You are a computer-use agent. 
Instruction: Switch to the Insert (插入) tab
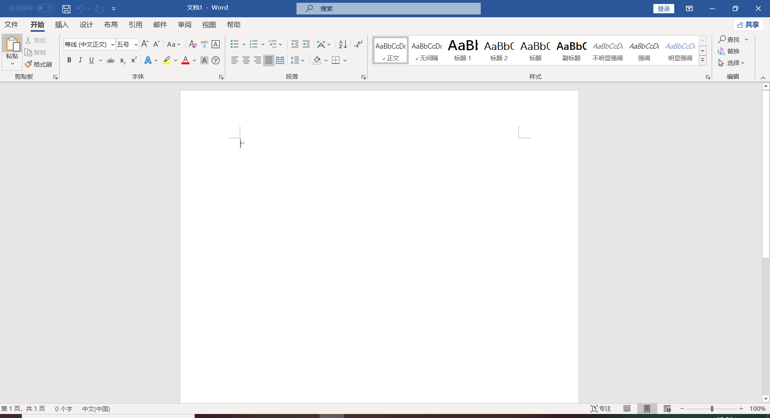pos(62,25)
